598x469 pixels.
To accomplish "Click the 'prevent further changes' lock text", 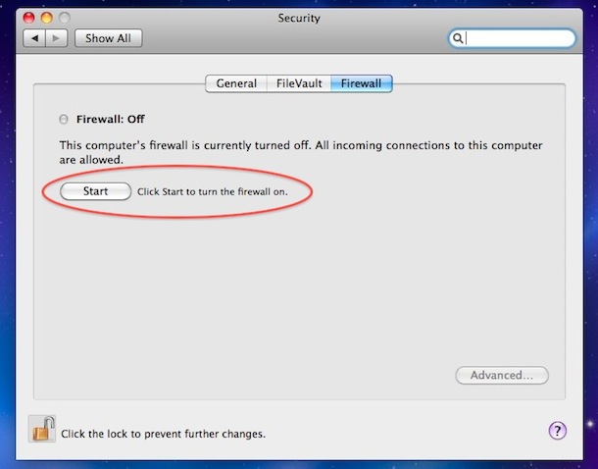I will pyautogui.click(x=163, y=434).
